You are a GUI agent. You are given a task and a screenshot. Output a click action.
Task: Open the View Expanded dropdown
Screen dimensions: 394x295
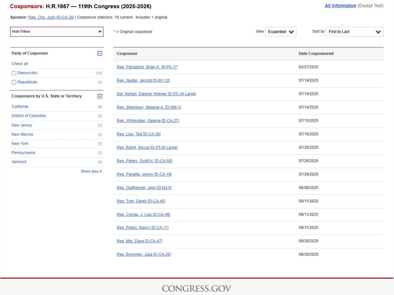(281, 32)
